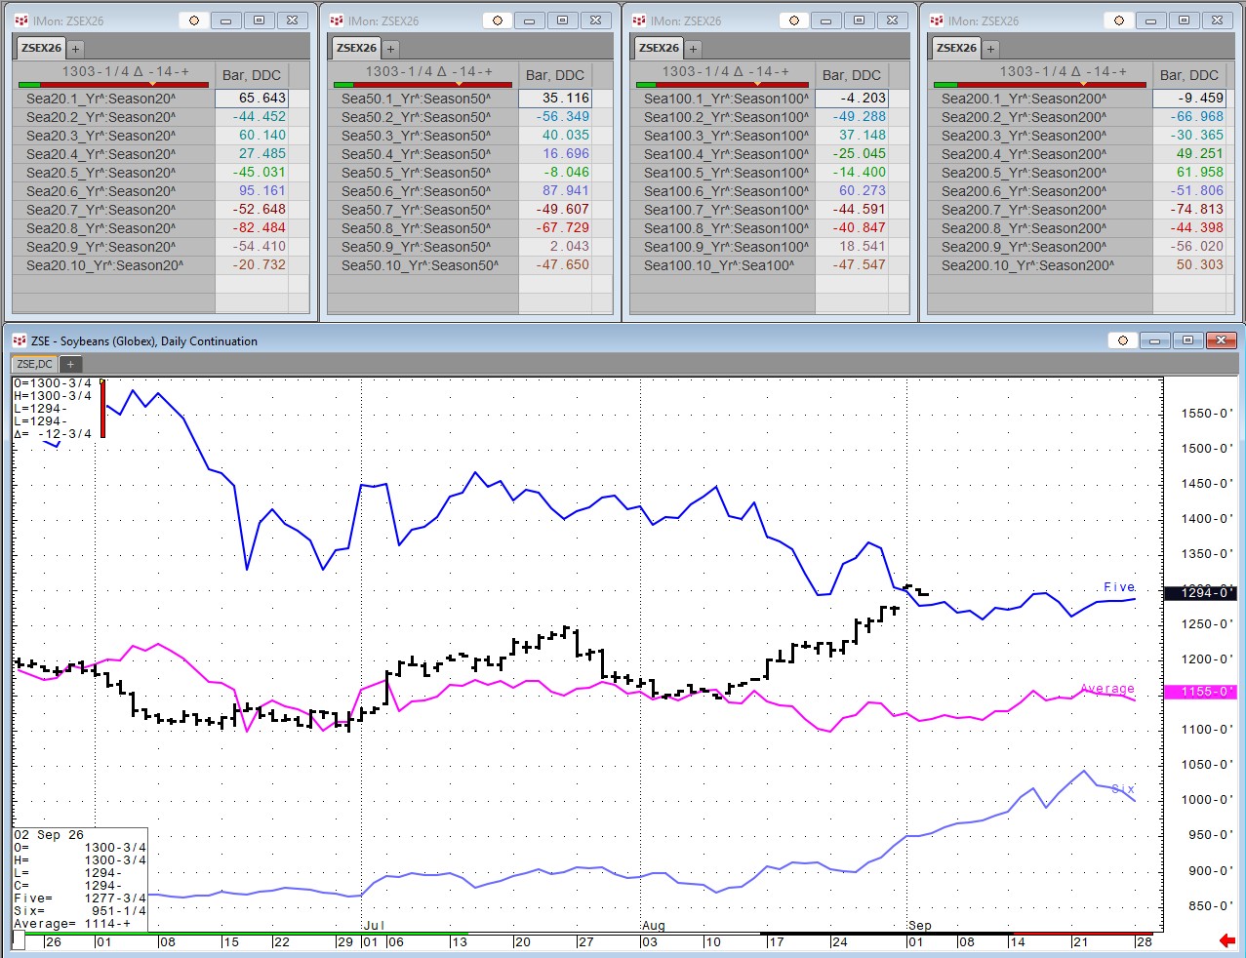Click the red delta bar in chart OHLC box

(x=102, y=409)
